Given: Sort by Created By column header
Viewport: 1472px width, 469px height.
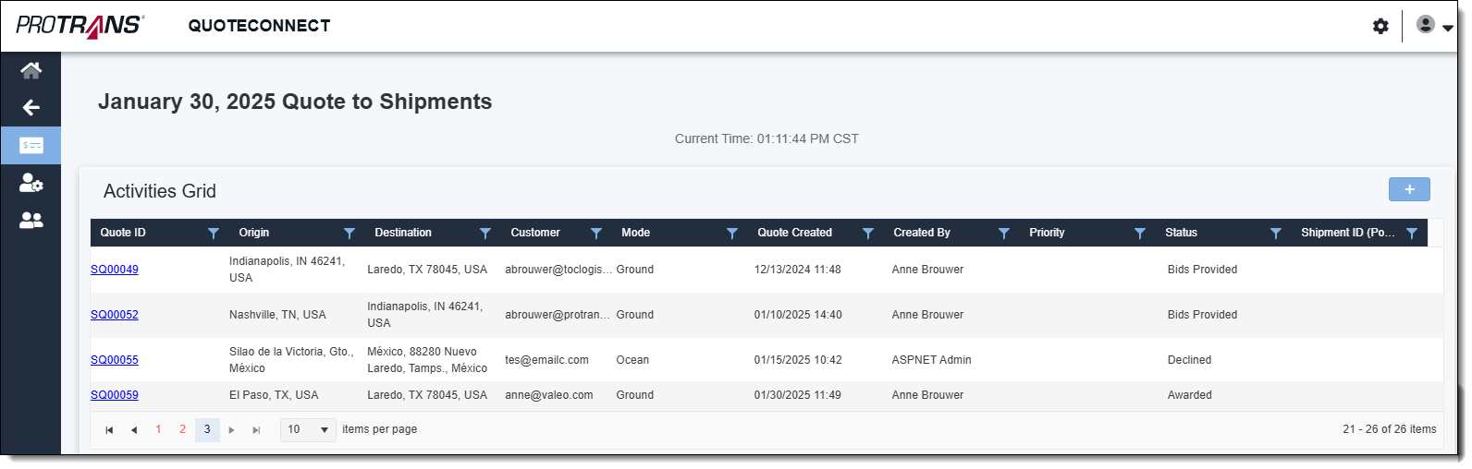Looking at the screenshot, I should [x=922, y=233].
